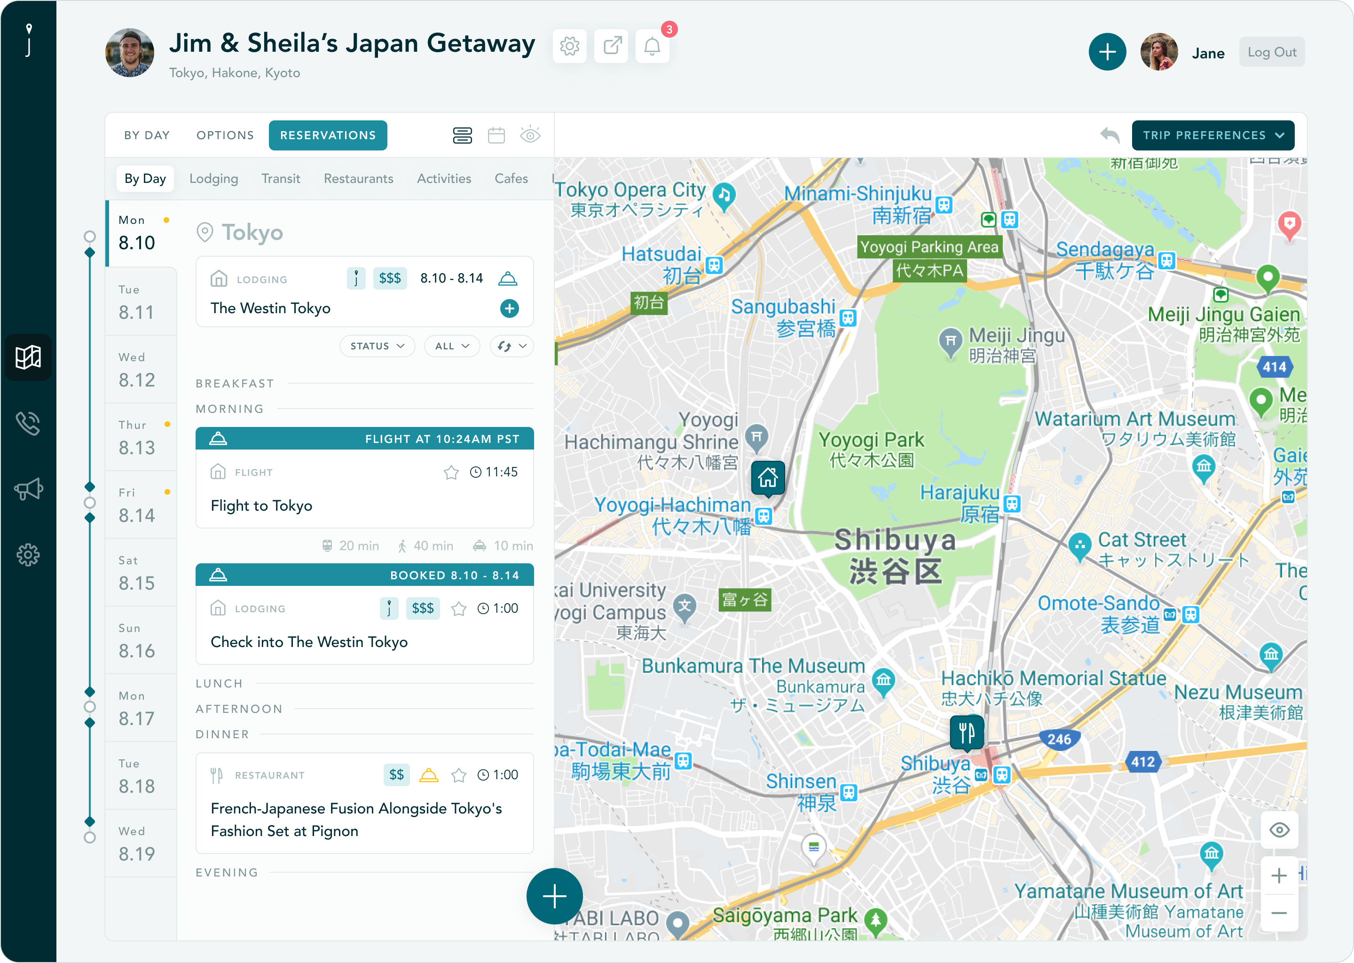The height and width of the screenshot is (963, 1354).
Task: Open the notifications bell icon
Action: coord(652,46)
